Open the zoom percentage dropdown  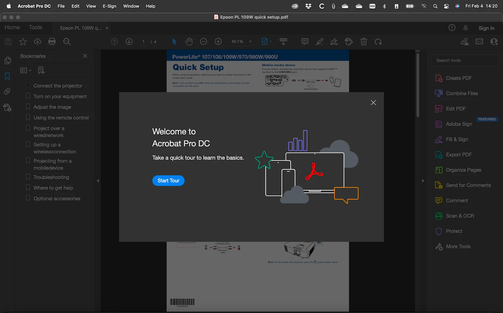tap(250, 42)
